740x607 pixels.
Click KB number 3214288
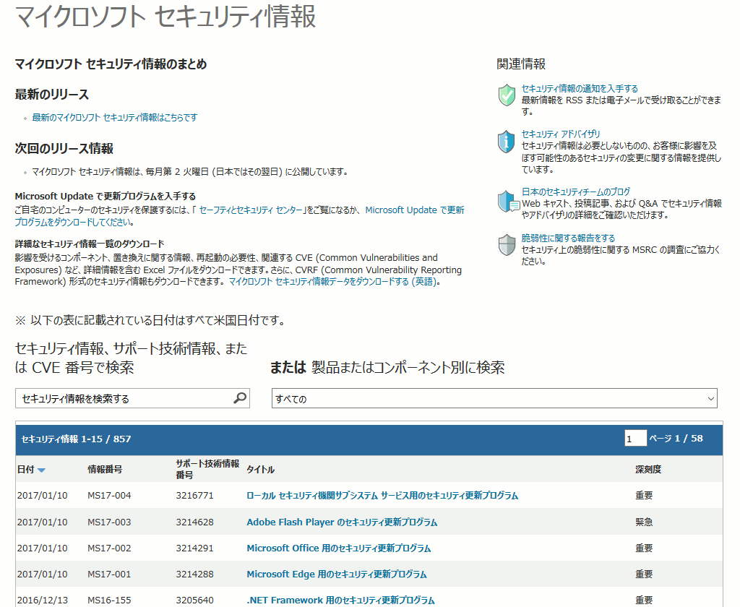tap(194, 574)
